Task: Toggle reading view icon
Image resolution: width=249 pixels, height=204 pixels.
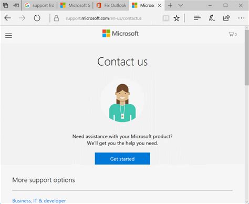Action: [166, 18]
